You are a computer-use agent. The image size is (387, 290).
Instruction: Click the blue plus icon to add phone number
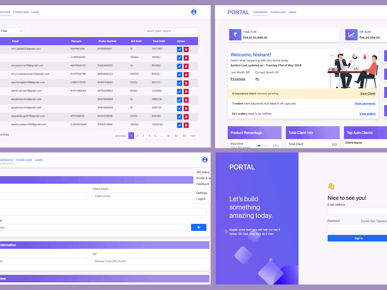[x=198, y=227]
